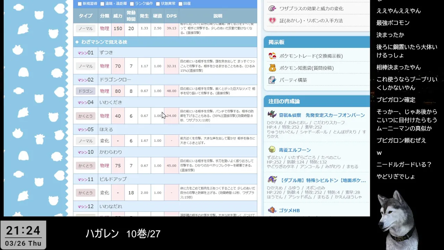Sort table by 硬直 column header
Screen dimensions: 444x250
coord(157,16)
